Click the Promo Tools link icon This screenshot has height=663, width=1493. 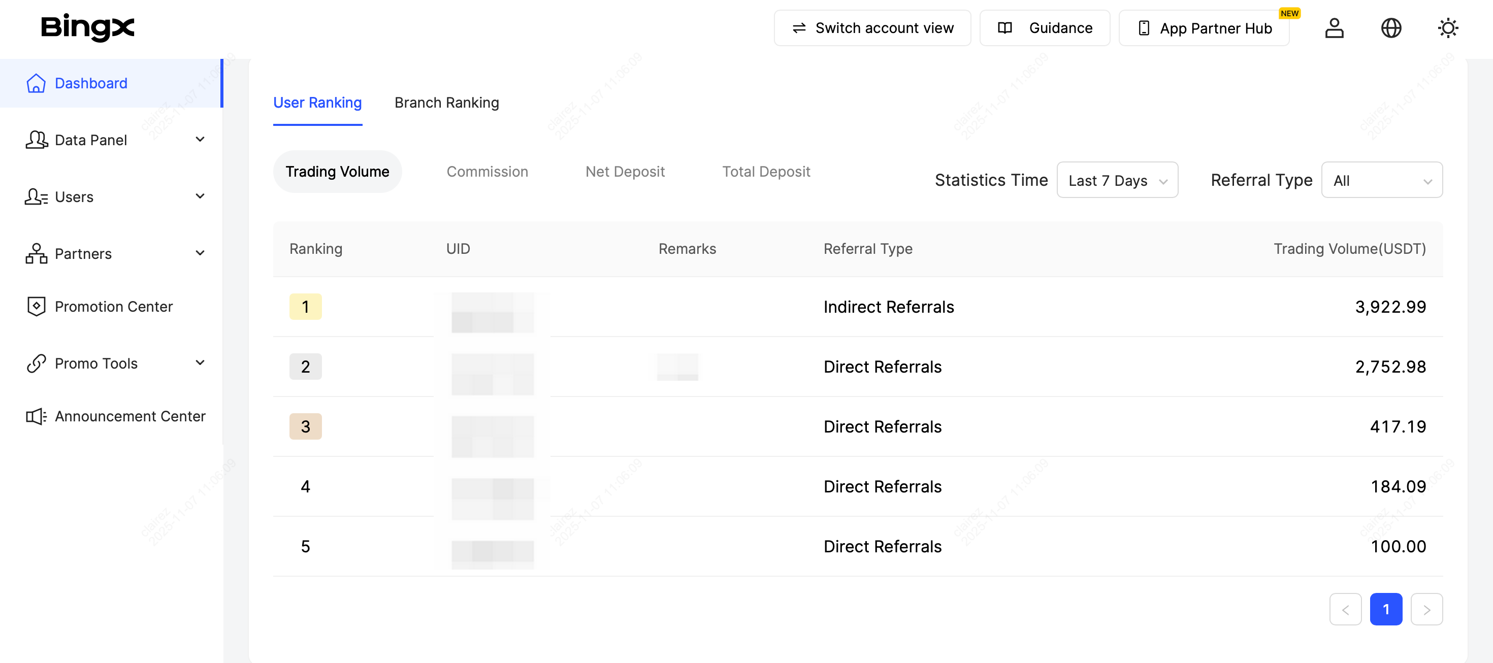pos(36,363)
